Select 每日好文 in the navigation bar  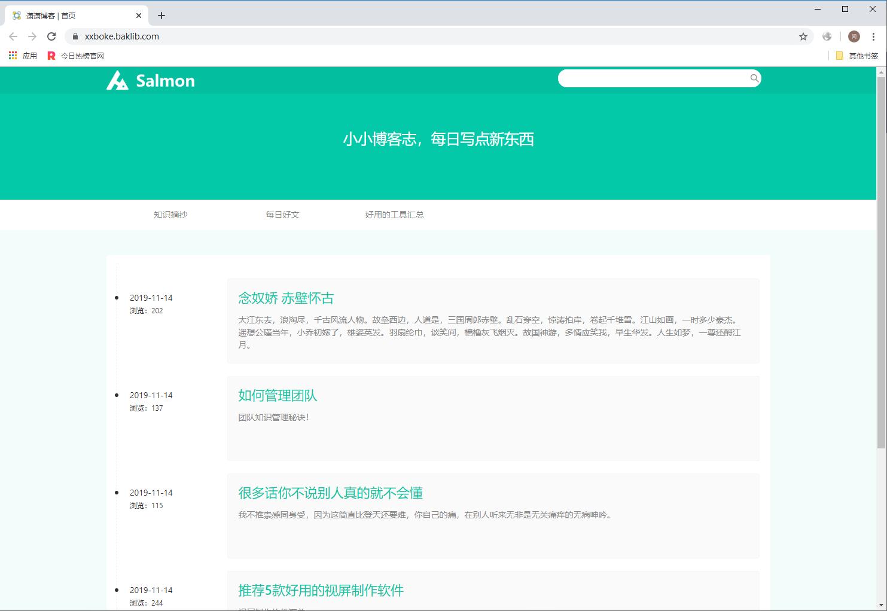click(283, 215)
